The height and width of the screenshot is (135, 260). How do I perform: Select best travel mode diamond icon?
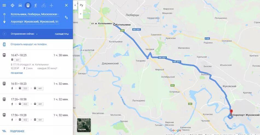click(12, 5)
